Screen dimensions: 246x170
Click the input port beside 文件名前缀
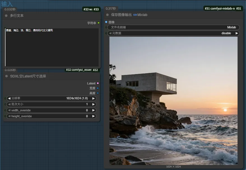tap(106, 27)
